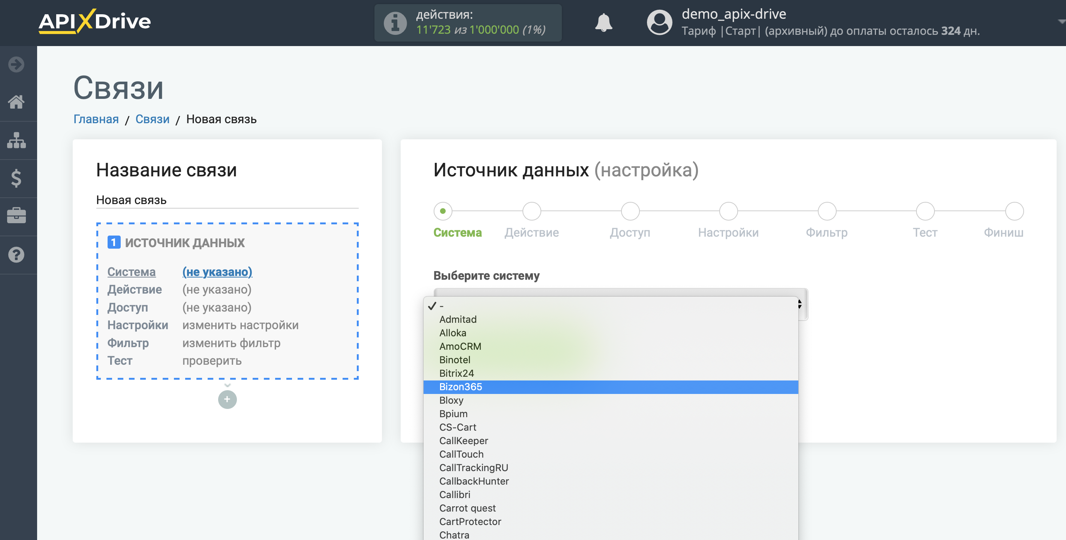Image resolution: width=1066 pixels, height=540 pixels.
Task: Select the Тест step
Action: pos(925,211)
